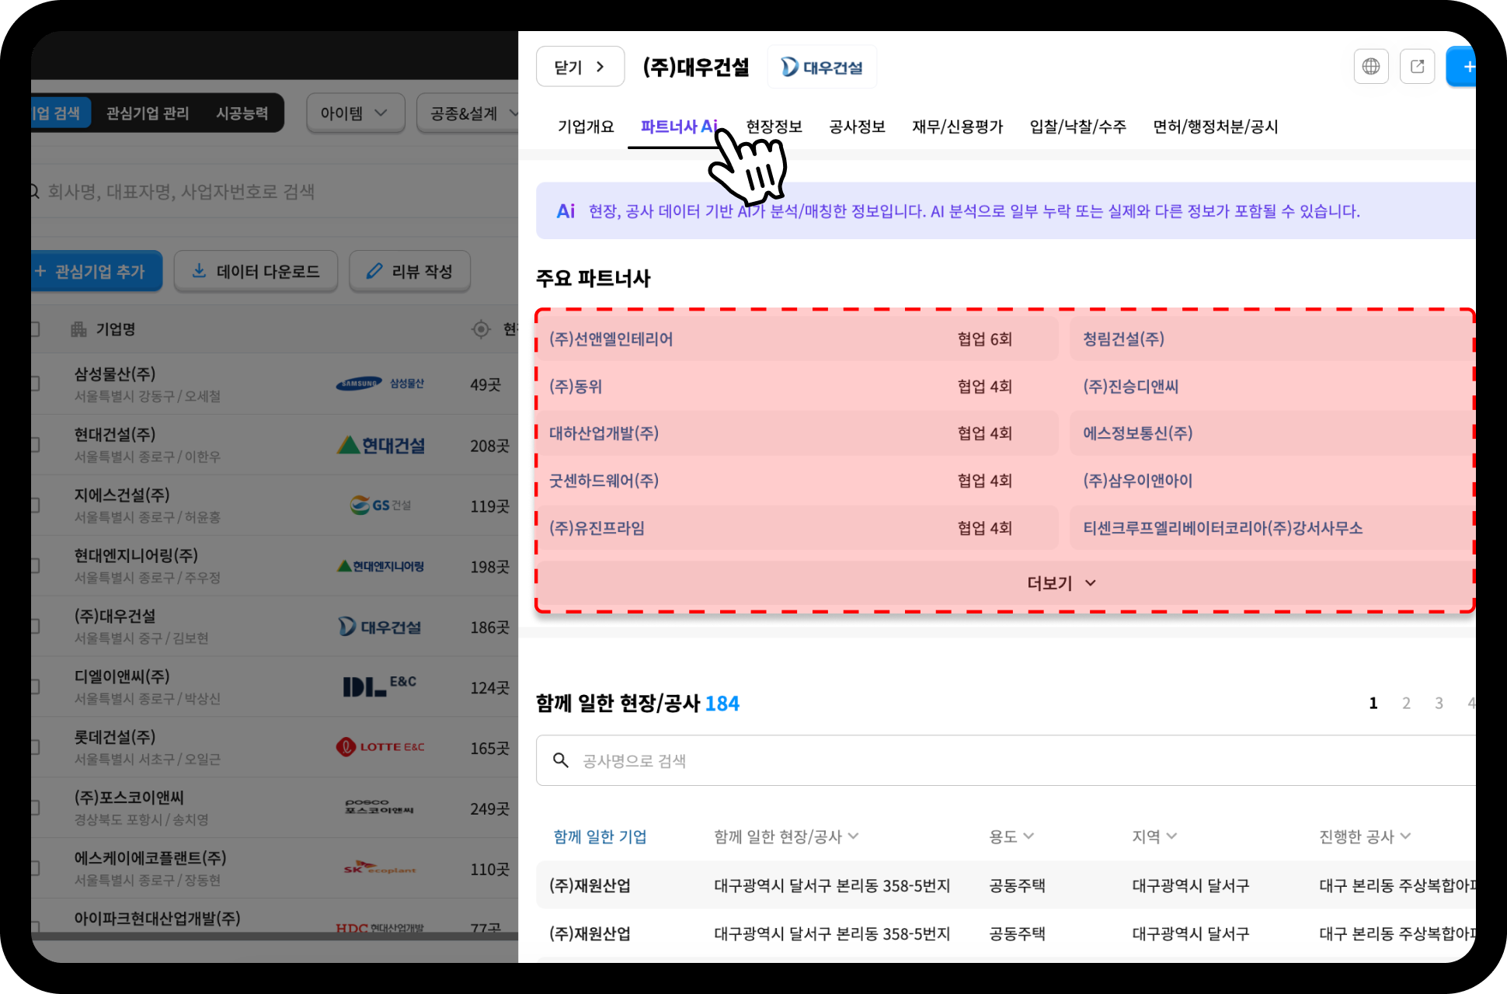The image size is (1507, 994).
Task: Click the target icon in list header
Action: click(x=481, y=329)
